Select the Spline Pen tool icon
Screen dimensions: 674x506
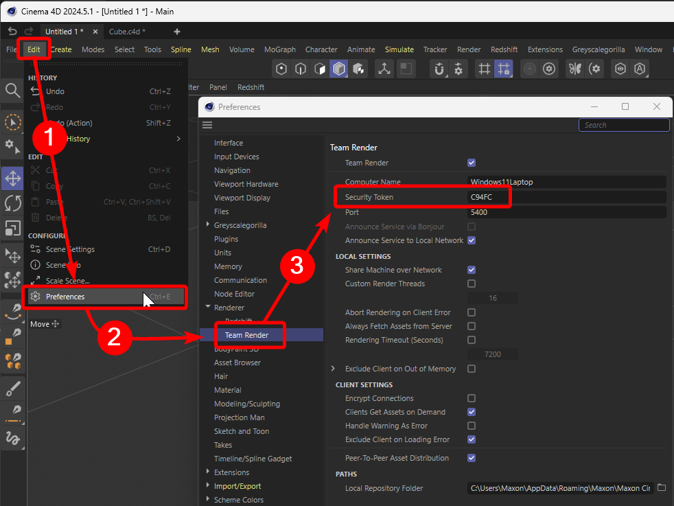point(12,312)
